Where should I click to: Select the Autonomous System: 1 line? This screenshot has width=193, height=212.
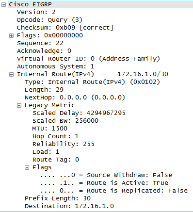click(55, 66)
